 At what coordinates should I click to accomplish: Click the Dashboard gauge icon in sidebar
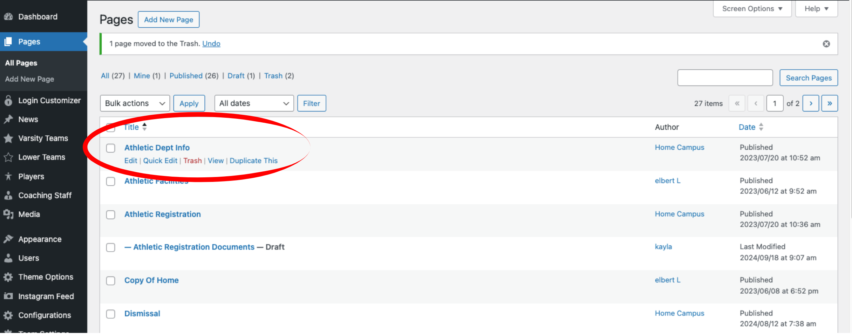point(8,16)
